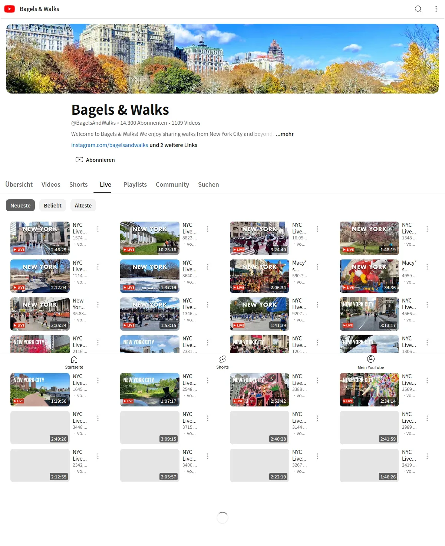Open 'New Yor...' title beside 3:35:24 video
The height and width of the screenshot is (546, 445).
coord(79,304)
